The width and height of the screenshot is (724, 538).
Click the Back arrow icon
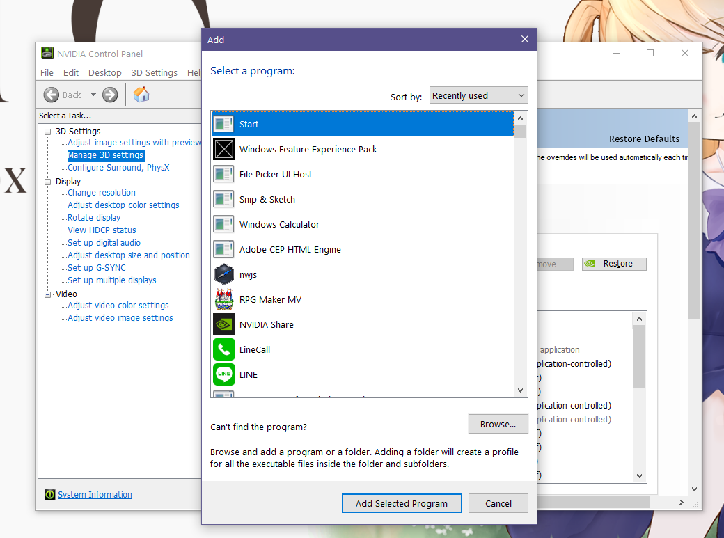(52, 95)
